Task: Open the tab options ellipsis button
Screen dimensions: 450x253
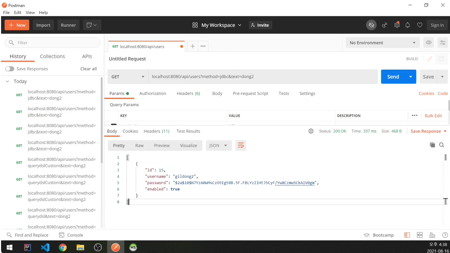Action: click(203, 46)
